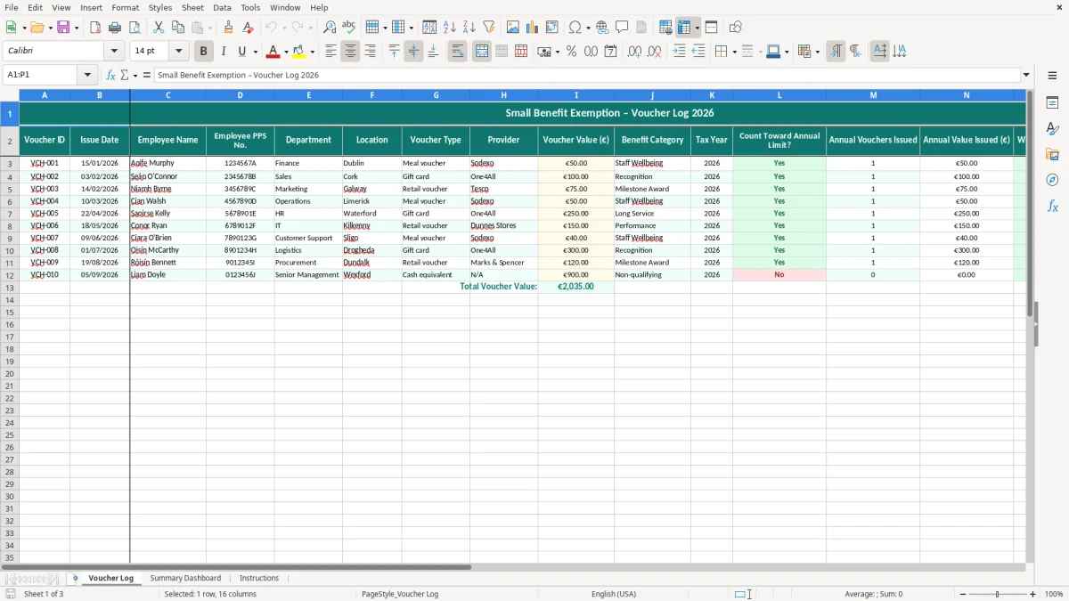Click the Spelling check icon
Screen dimensions: 1069x601
coord(349,28)
